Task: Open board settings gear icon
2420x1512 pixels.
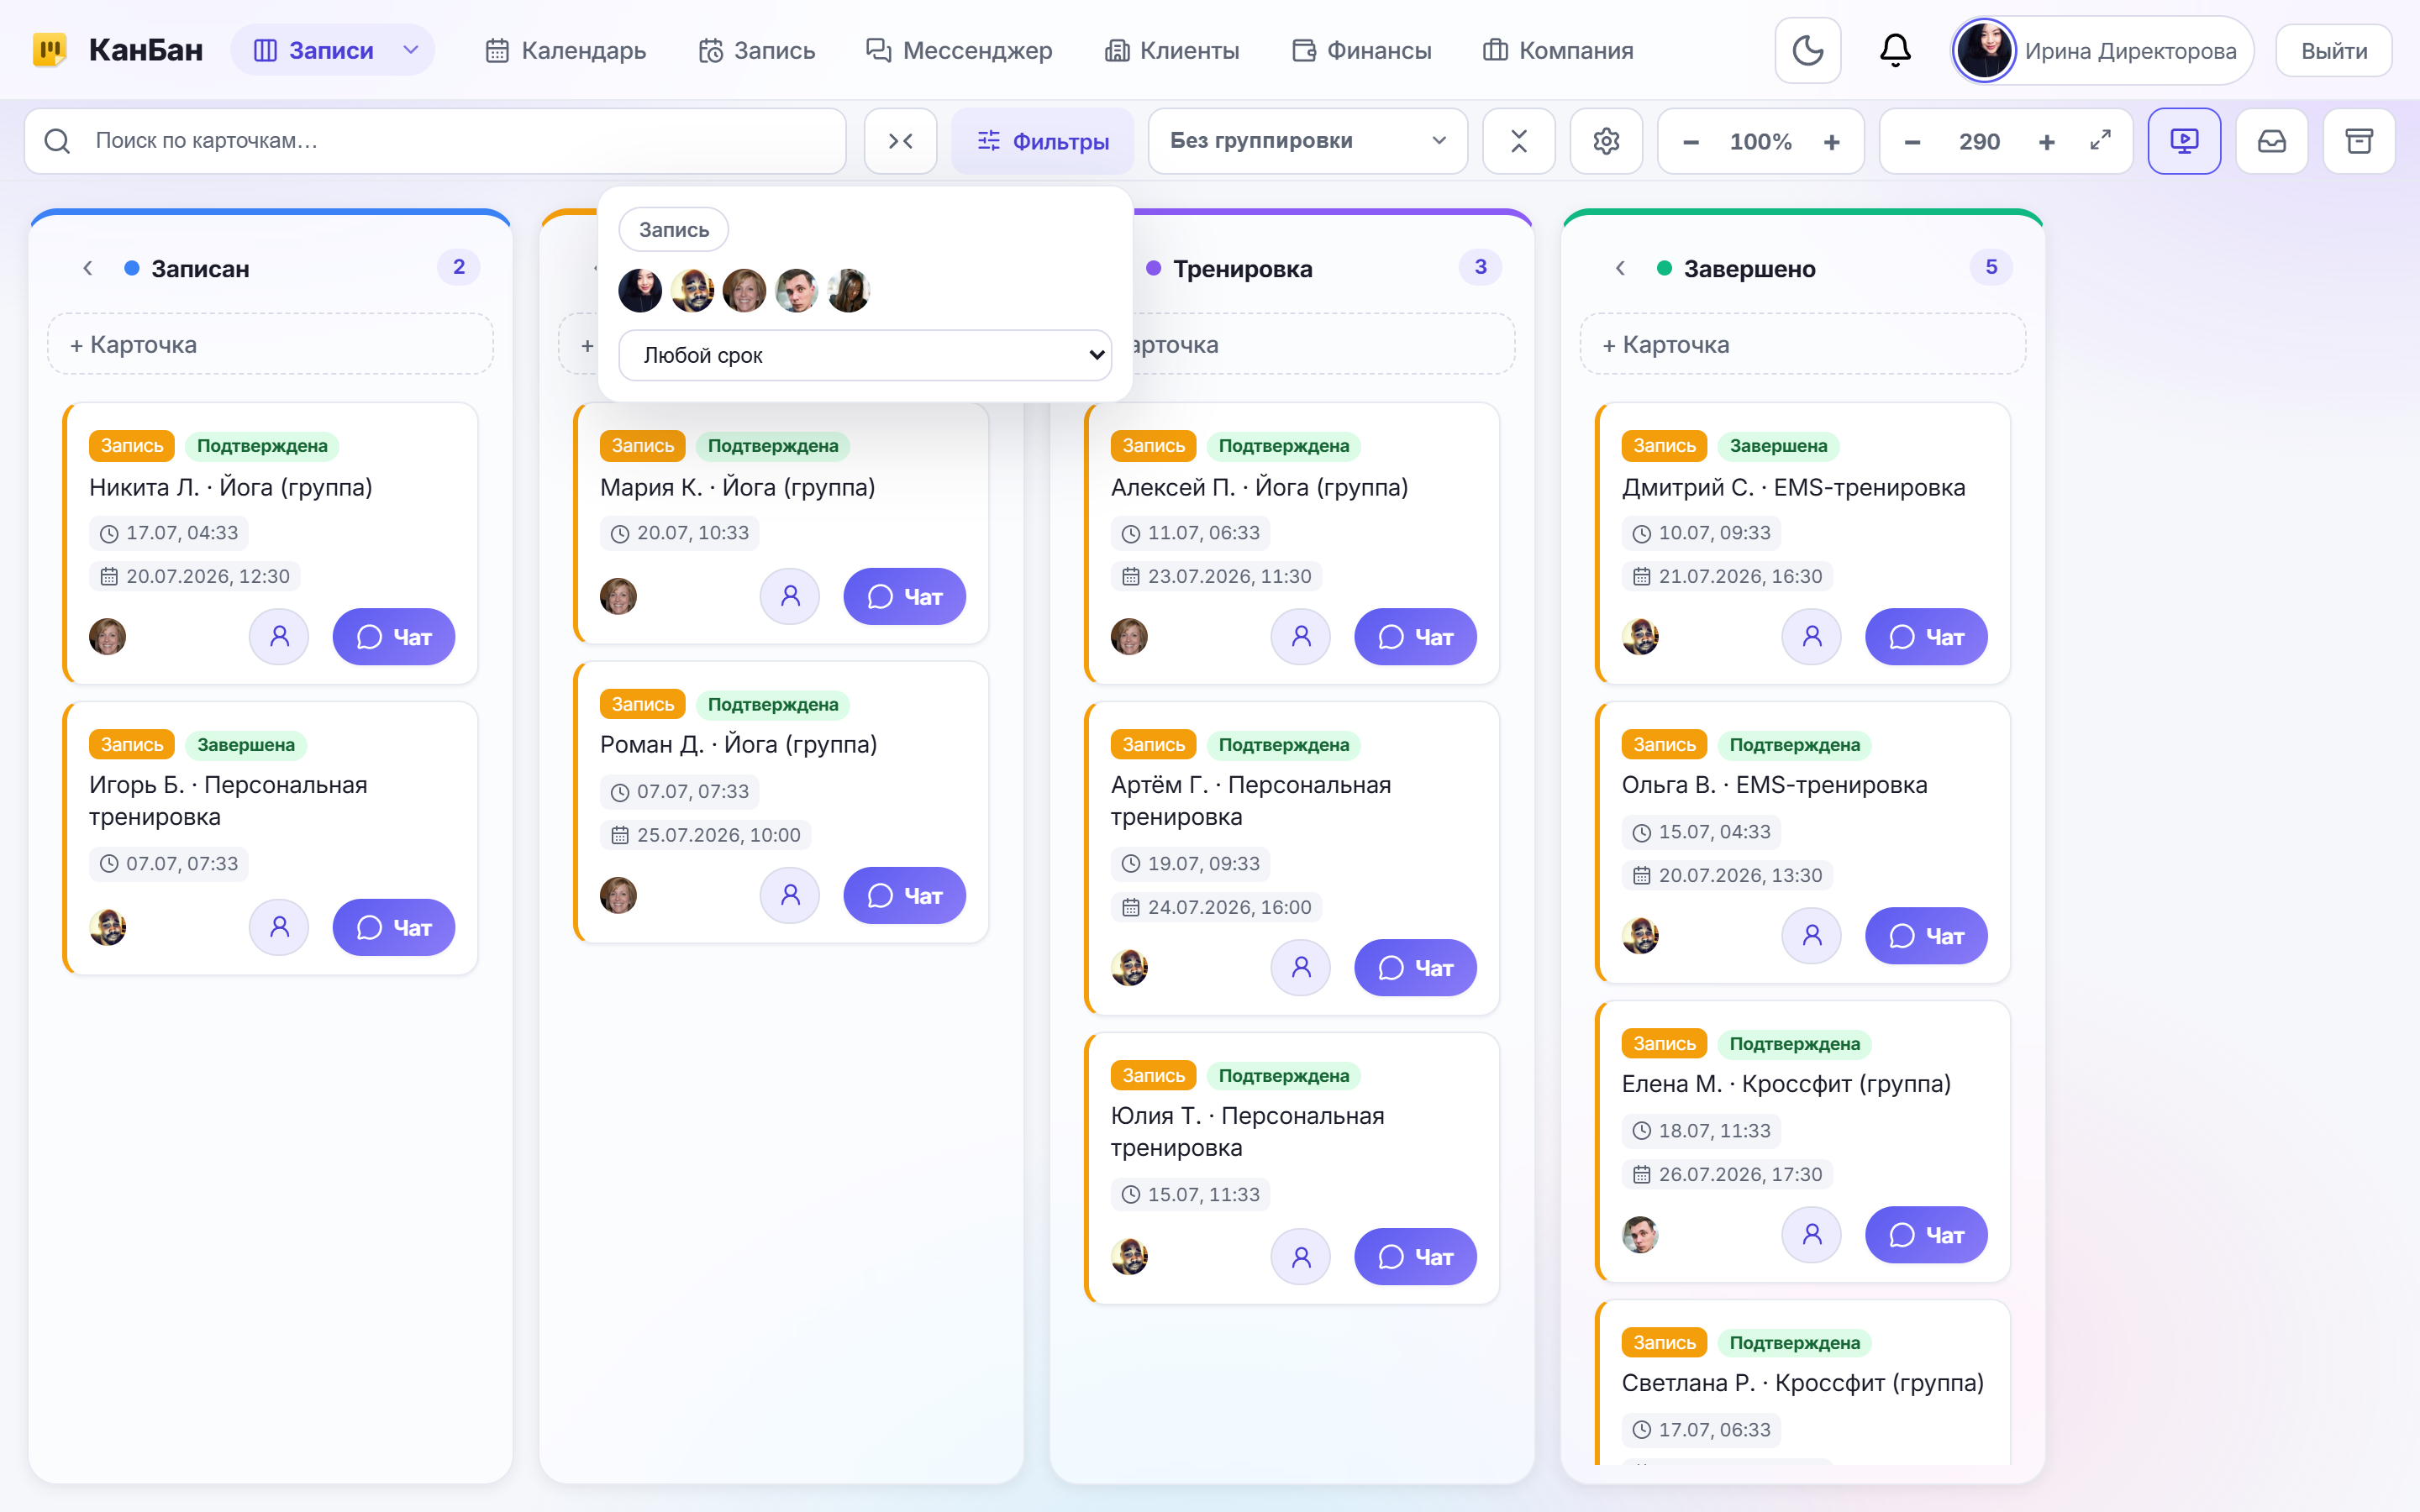Action: click(x=1606, y=141)
